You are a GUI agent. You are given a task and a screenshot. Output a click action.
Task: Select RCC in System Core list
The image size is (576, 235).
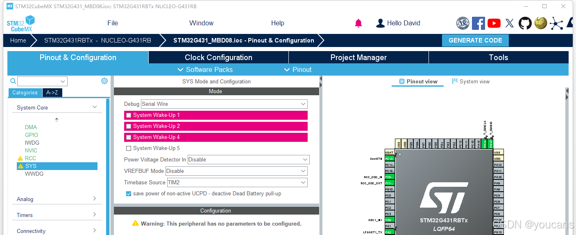(30, 158)
